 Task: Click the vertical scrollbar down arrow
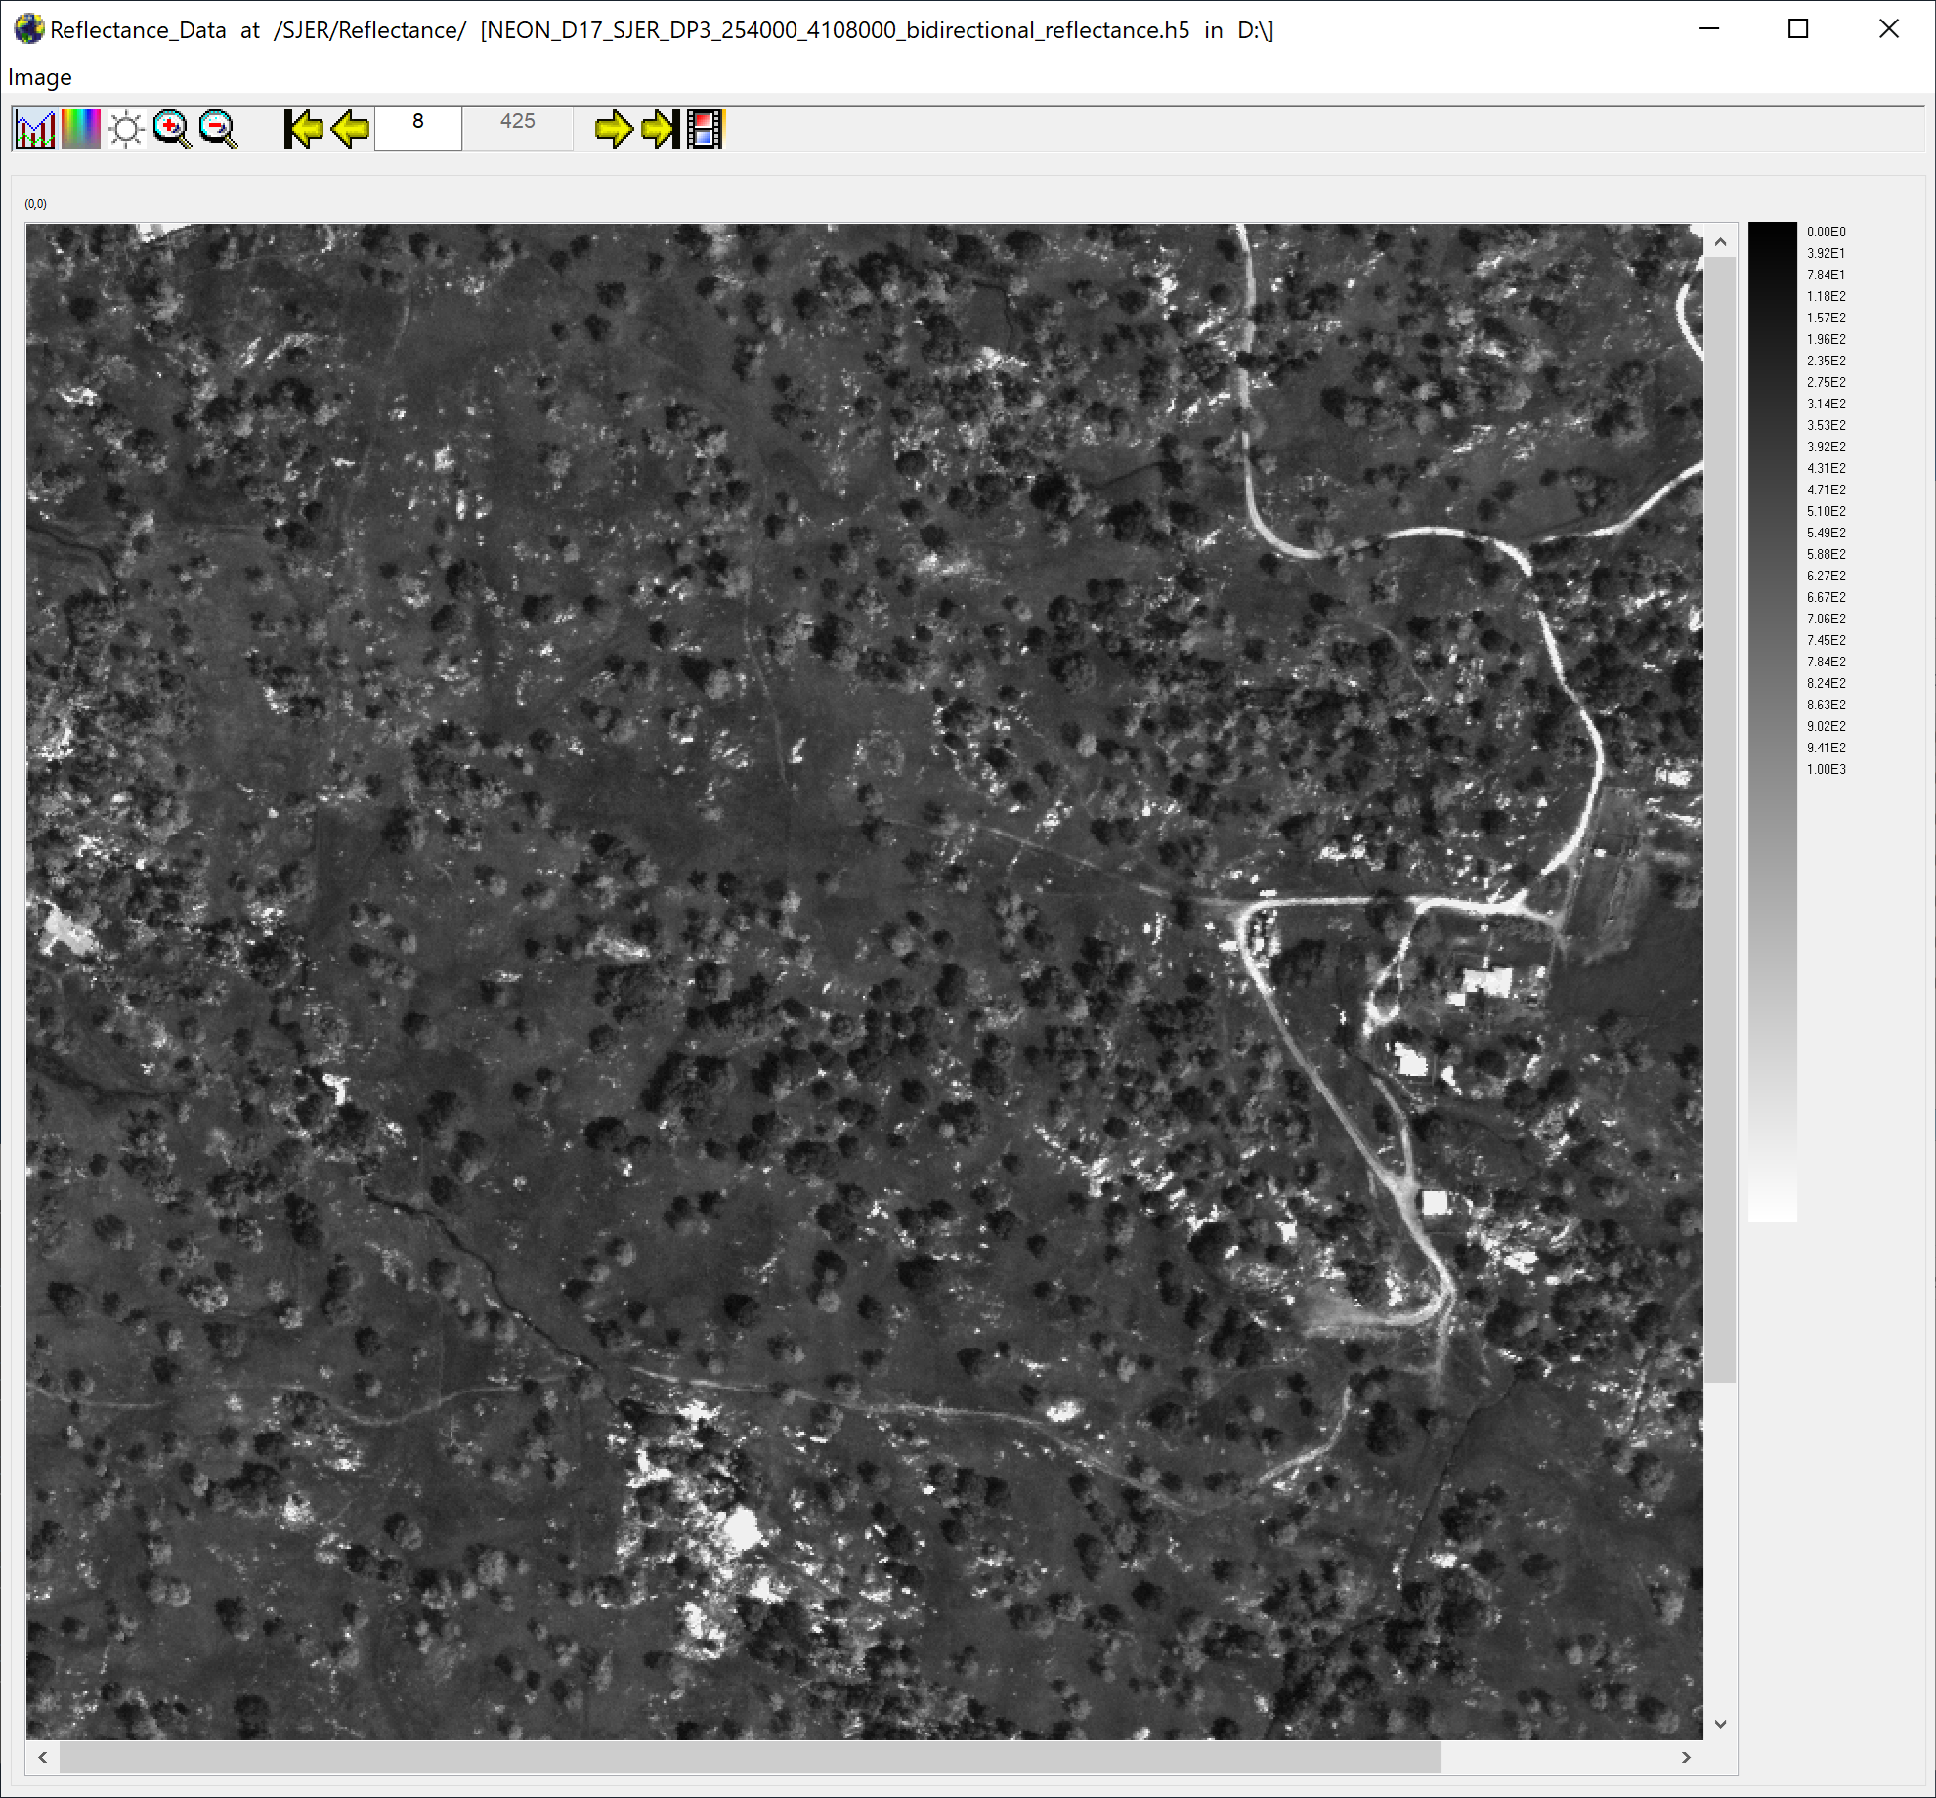tap(1721, 1724)
